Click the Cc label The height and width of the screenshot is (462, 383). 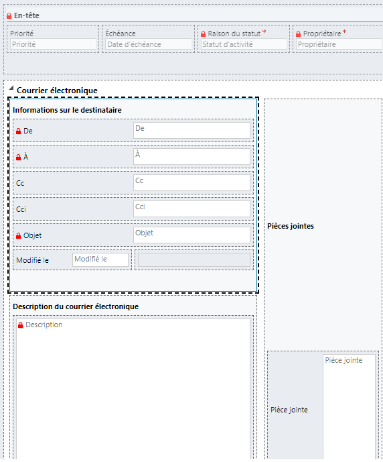coord(20,183)
